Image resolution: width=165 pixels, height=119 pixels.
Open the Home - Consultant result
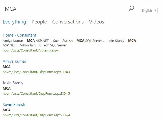coord(19,35)
